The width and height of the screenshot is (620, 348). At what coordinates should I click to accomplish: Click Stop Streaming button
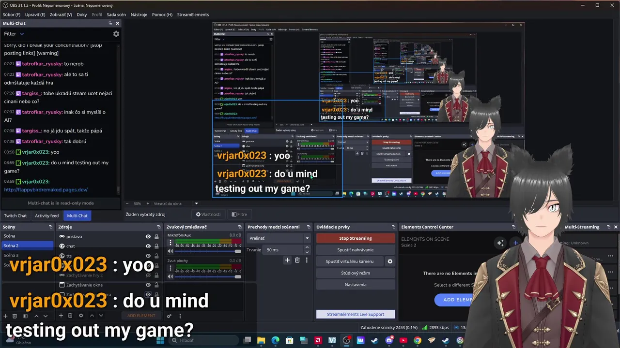(356, 238)
